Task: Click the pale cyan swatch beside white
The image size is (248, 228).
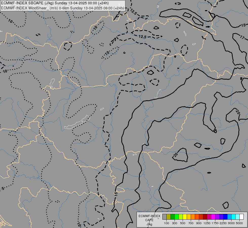Action: tap(237, 217)
